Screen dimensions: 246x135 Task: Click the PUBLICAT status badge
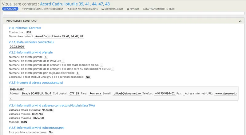10,9
